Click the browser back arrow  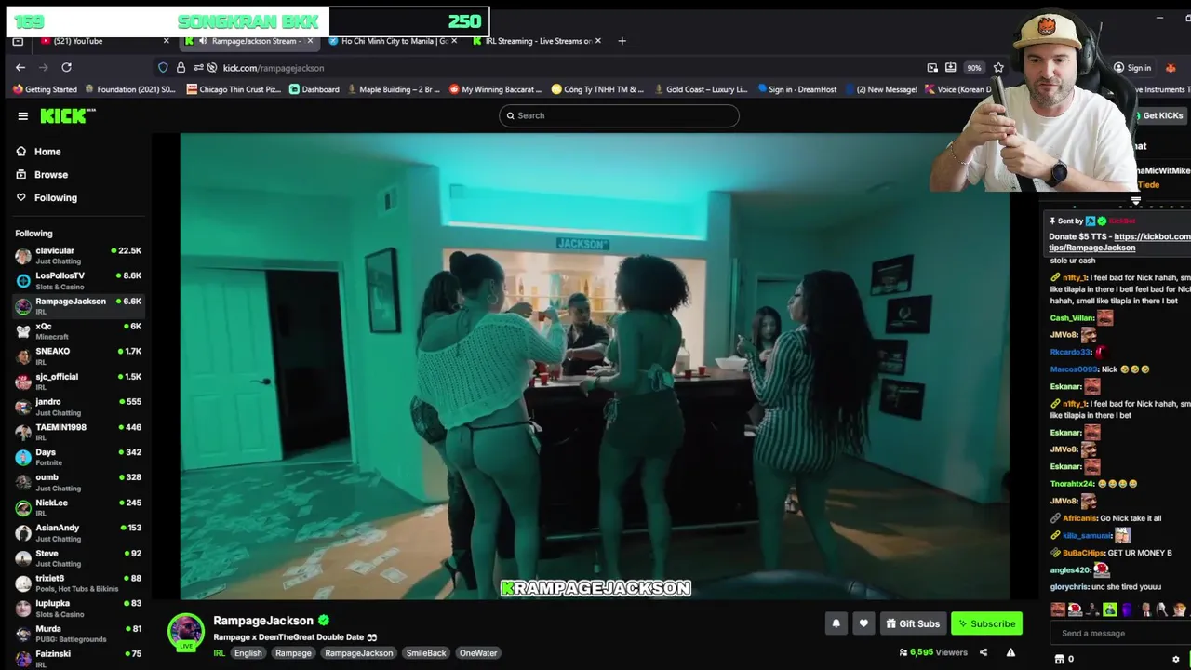[20, 67]
